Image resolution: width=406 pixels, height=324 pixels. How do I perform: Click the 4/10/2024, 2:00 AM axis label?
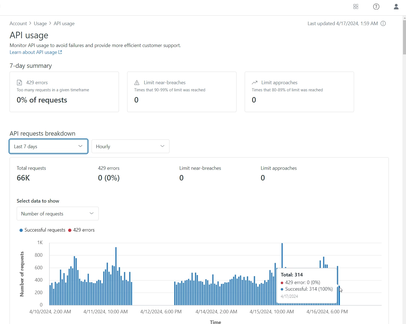[x=50, y=312]
